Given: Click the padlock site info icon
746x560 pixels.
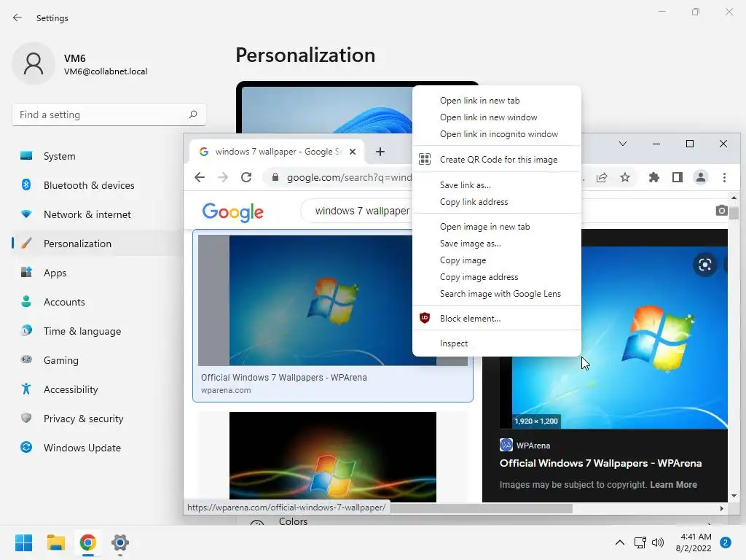Looking at the screenshot, I should pyautogui.click(x=275, y=178).
